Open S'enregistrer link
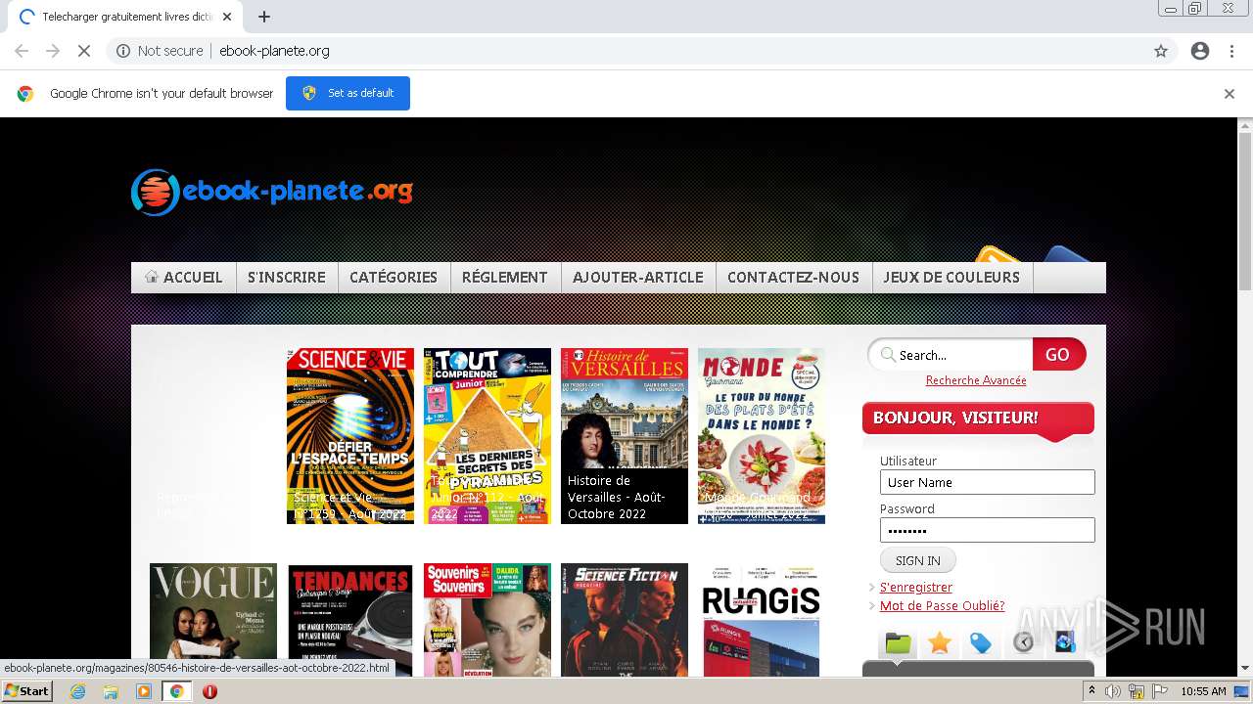Image resolution: width=1253 pixels, height=704 pixels. tap(916, 588)
